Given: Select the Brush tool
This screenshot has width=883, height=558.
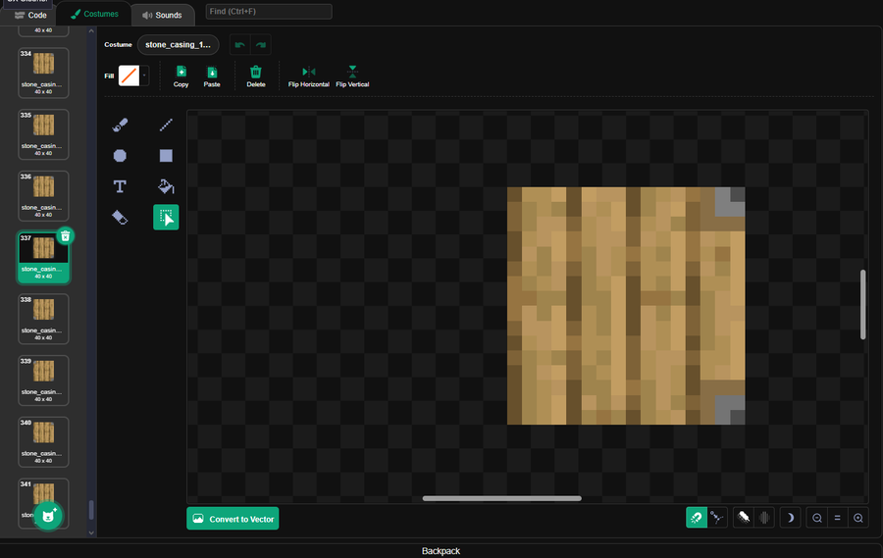Looking at the screenshot, I should 120,125.
